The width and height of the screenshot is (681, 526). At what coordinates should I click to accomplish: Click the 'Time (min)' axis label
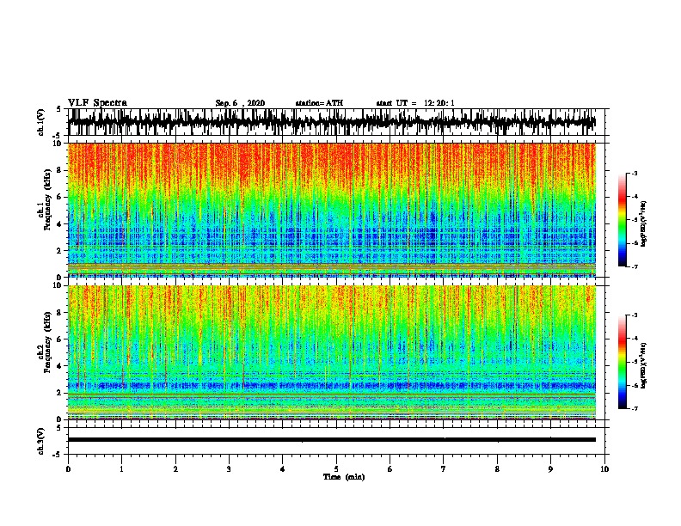[x=344, y=477]
